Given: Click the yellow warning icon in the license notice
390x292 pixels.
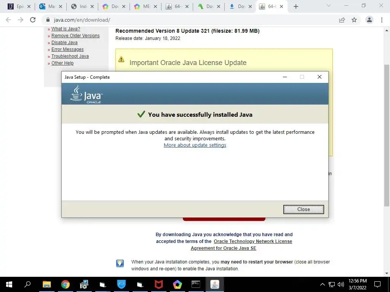Looking at the screenshot, I should point(121,59).
